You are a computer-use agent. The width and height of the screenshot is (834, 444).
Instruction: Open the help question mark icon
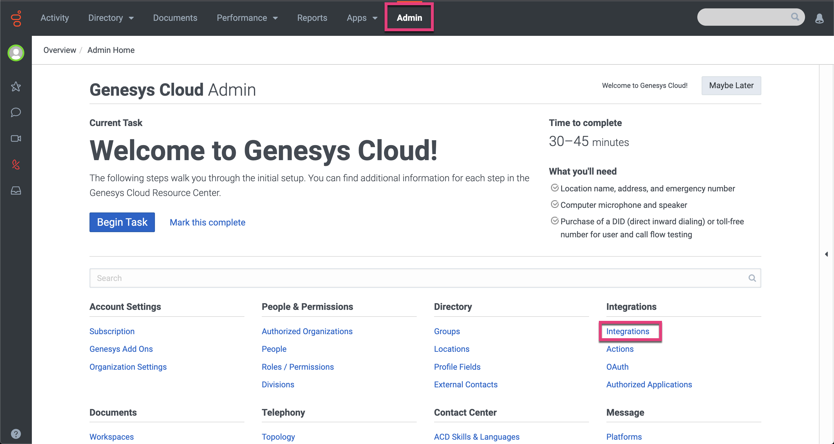click(16, 434)
